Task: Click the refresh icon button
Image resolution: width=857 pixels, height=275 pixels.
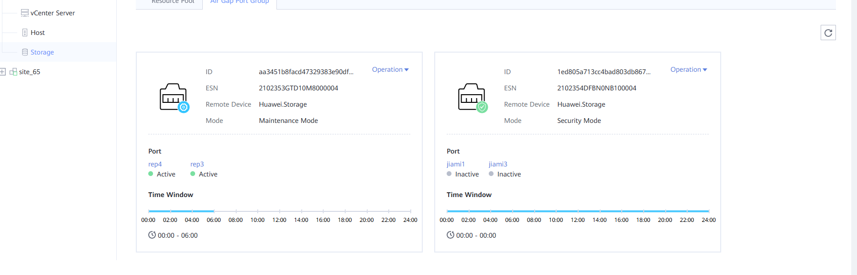Action: pyautogui.click(x=828, y=33)
